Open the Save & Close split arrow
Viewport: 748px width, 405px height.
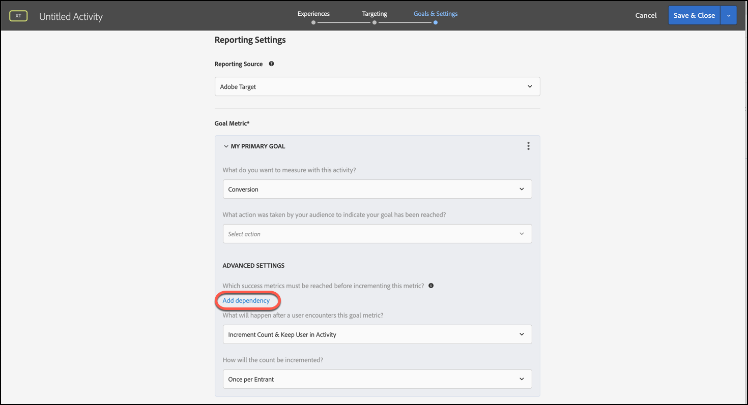click(x=729, y=16)
